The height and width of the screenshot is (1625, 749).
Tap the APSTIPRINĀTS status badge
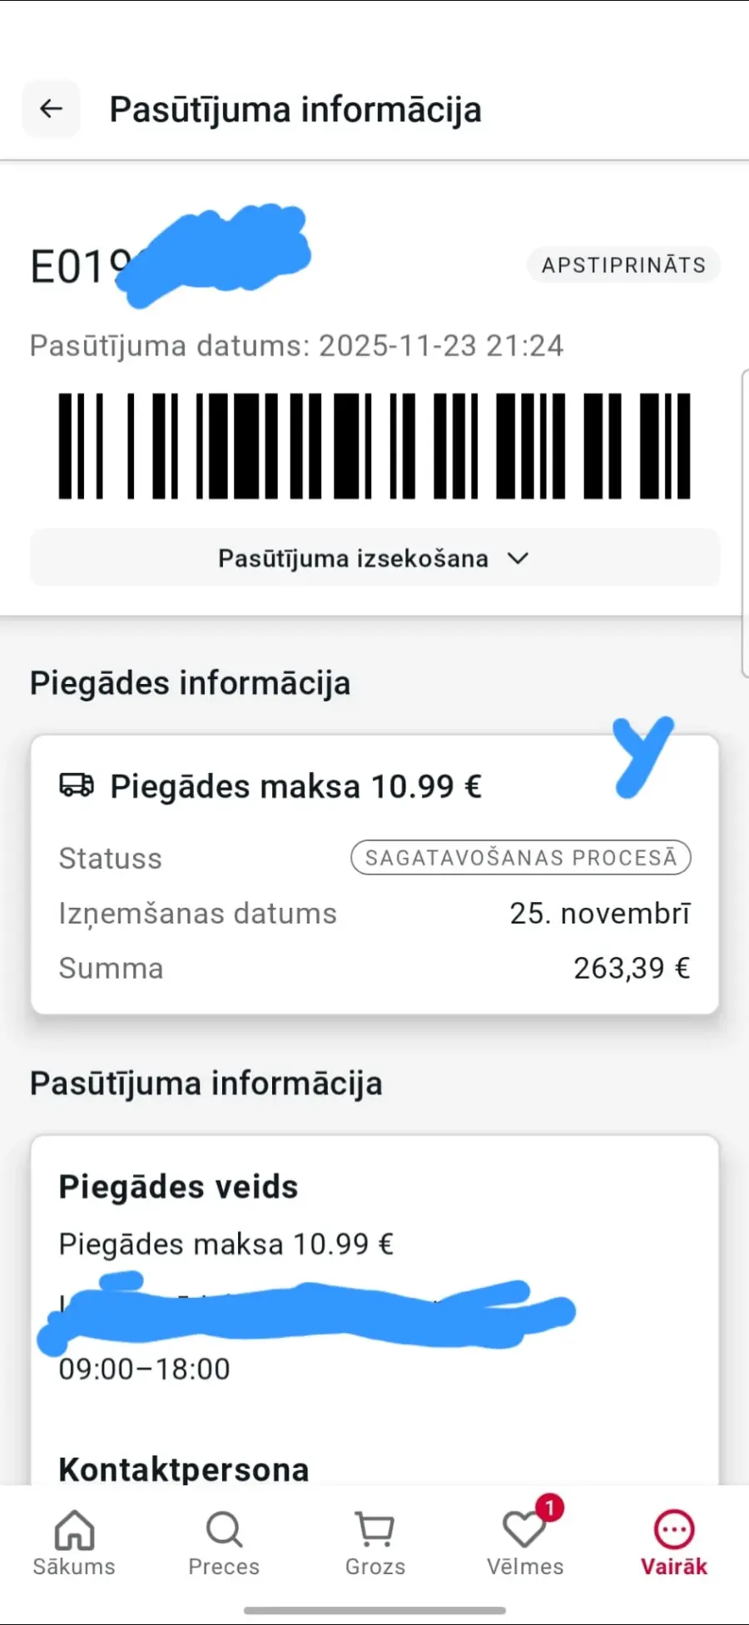tap(623, 265)
